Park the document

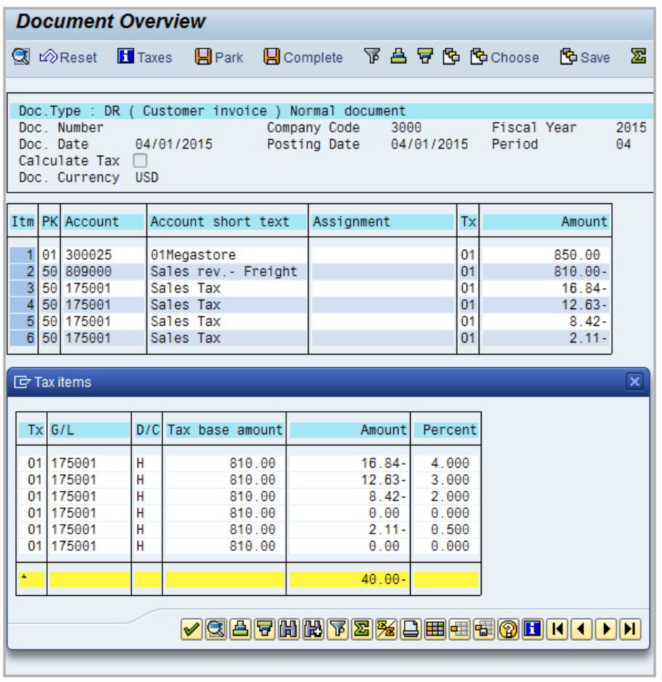[219, 57]
